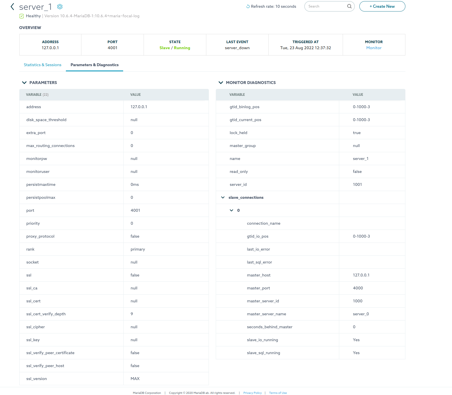Open the Terms of Use link
452x395 pixels.
point(278,393)
